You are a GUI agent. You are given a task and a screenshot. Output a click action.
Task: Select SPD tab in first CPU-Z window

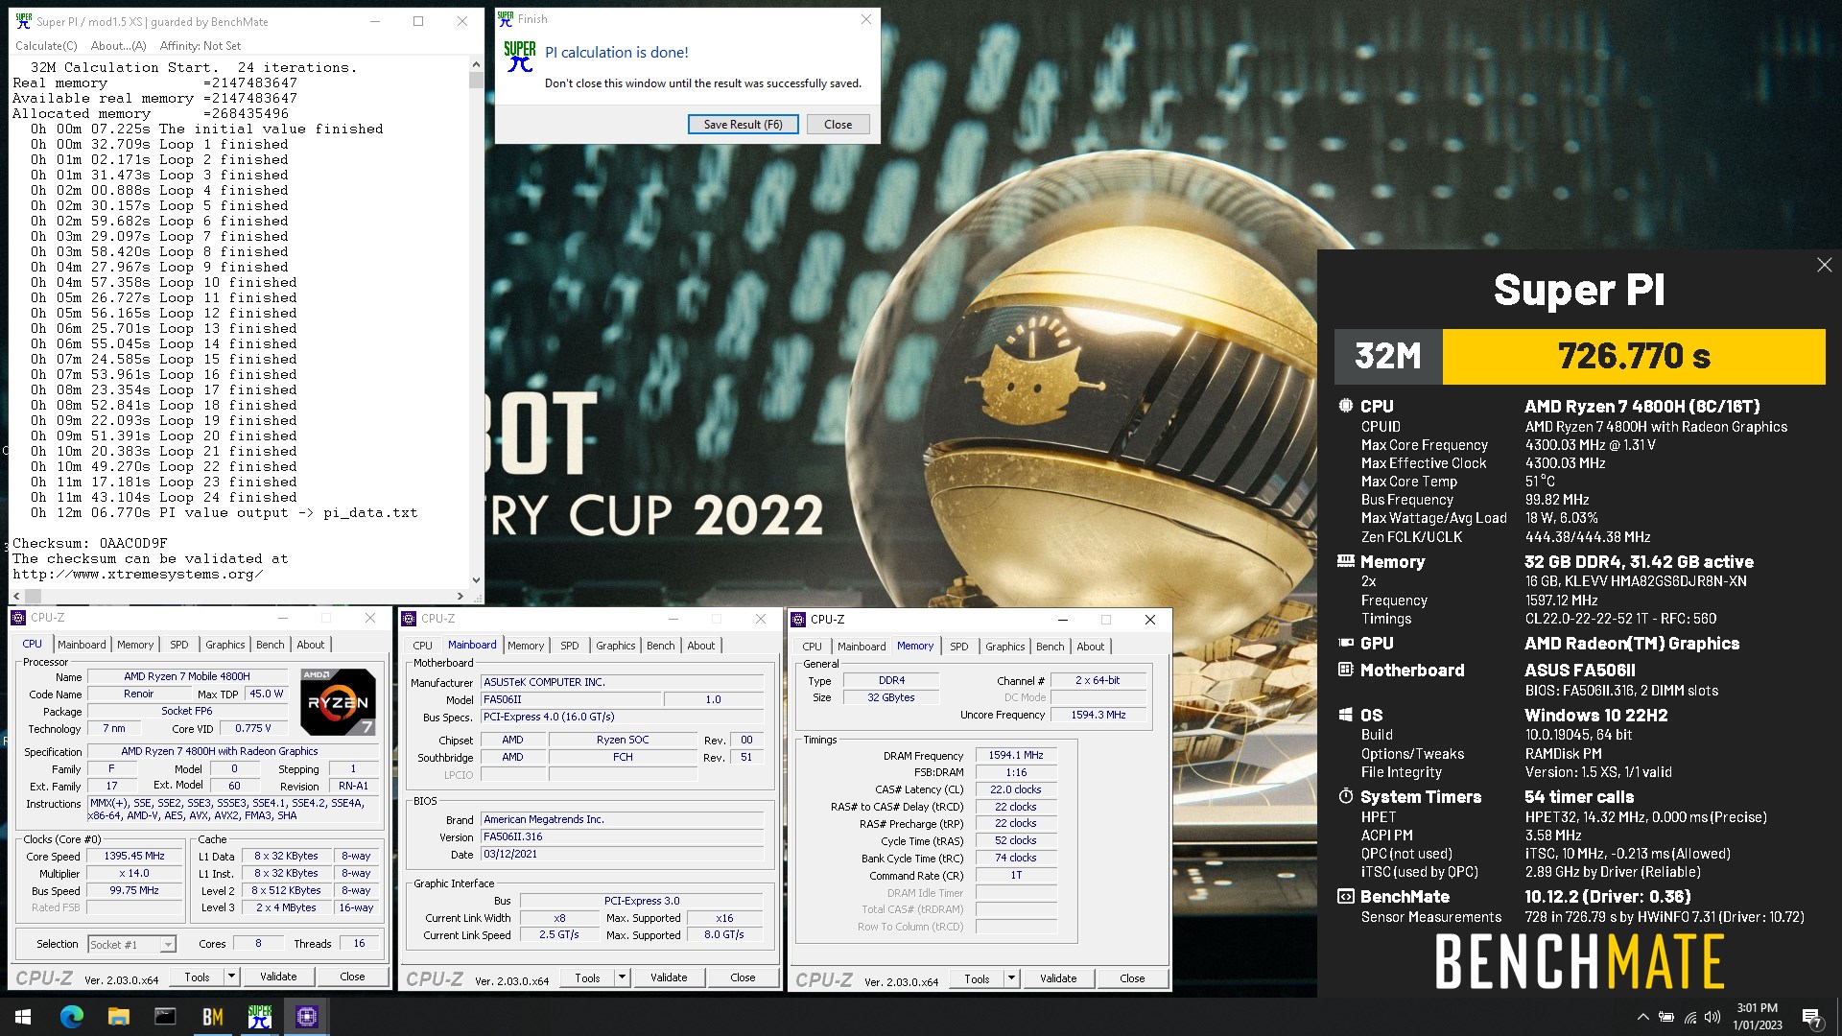click(x=179, y=645)
